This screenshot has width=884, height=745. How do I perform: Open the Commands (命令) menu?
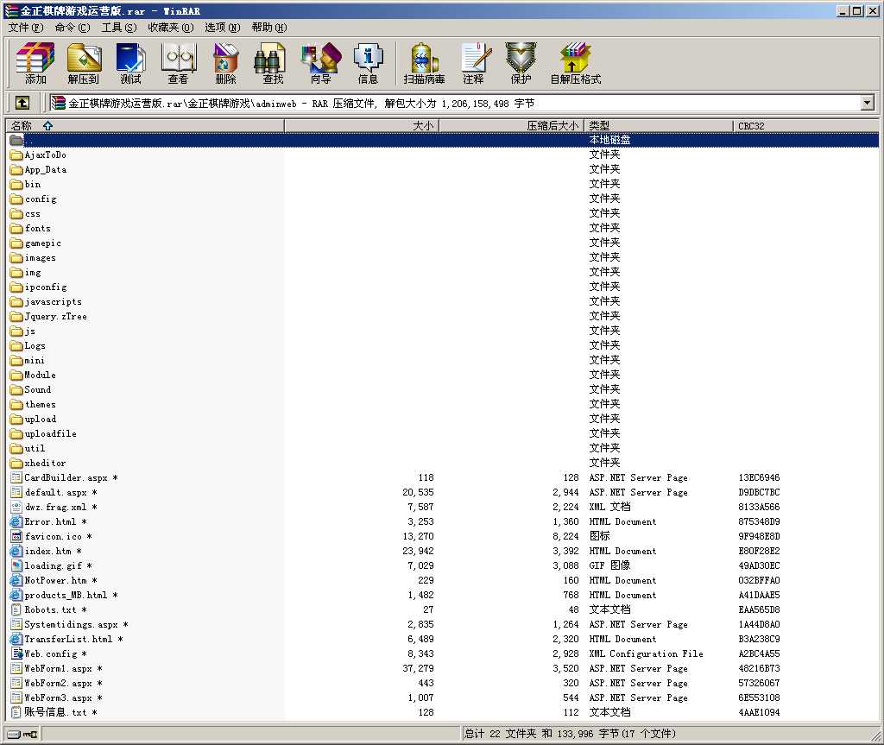click(x=73, y=28)
